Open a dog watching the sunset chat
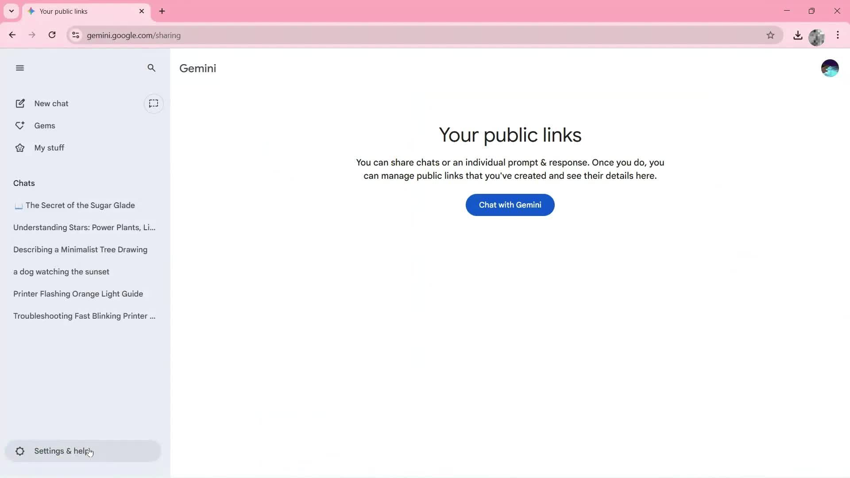 click(61, 272)
